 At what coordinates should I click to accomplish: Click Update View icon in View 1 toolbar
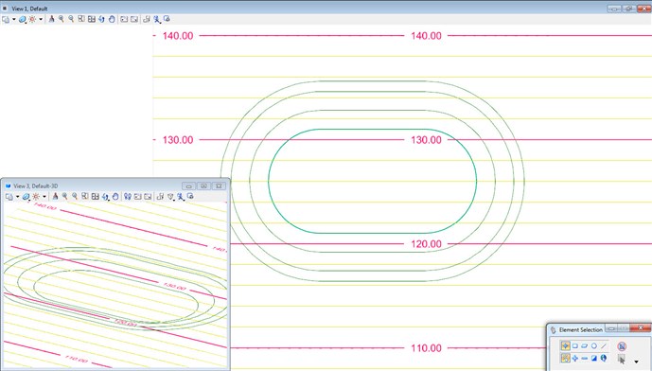point(51,19)
